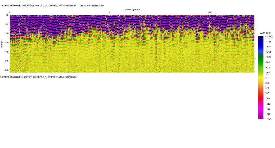Select the yellow zero-level section of colorbar
Screen dimensions: 275x148
[260, 78]
